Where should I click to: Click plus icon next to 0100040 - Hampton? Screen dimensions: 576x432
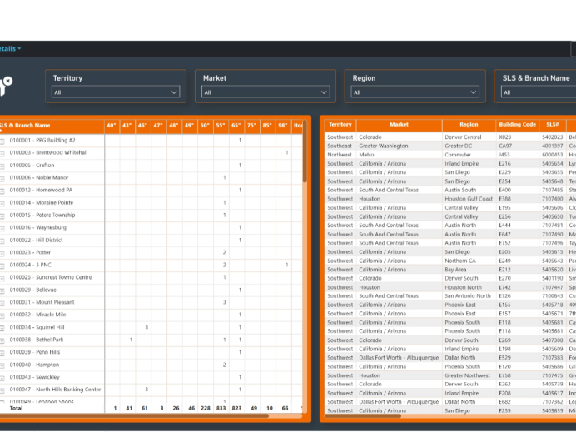point(2,365)
